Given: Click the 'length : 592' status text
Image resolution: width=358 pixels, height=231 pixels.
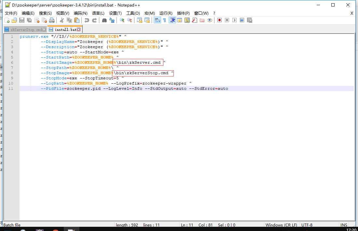Looking at the screenshot, I should [127, 225].
